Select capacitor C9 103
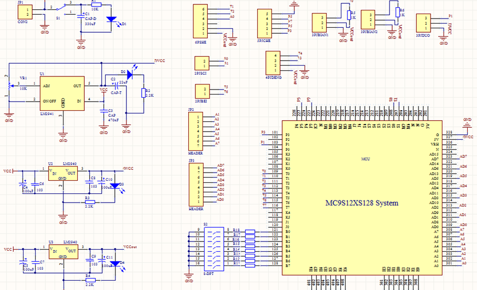Viewport: 477px width, 290px height. coord(90,261)
